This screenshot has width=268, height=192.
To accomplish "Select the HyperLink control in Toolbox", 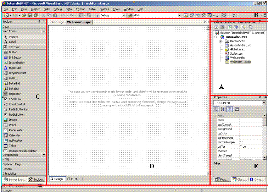I will [24, 68].
